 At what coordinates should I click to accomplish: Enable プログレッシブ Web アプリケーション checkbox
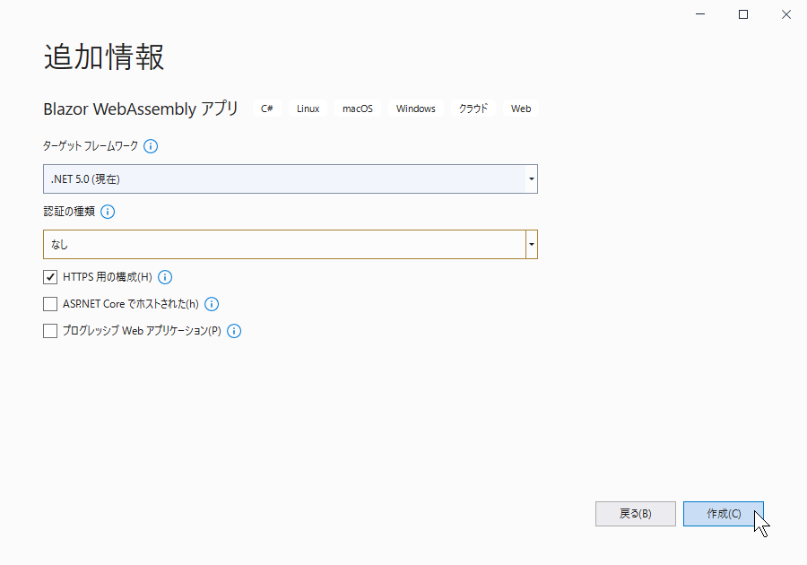coord(50,331)
